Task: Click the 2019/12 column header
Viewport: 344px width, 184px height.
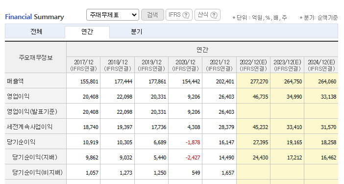Action: 151,65
